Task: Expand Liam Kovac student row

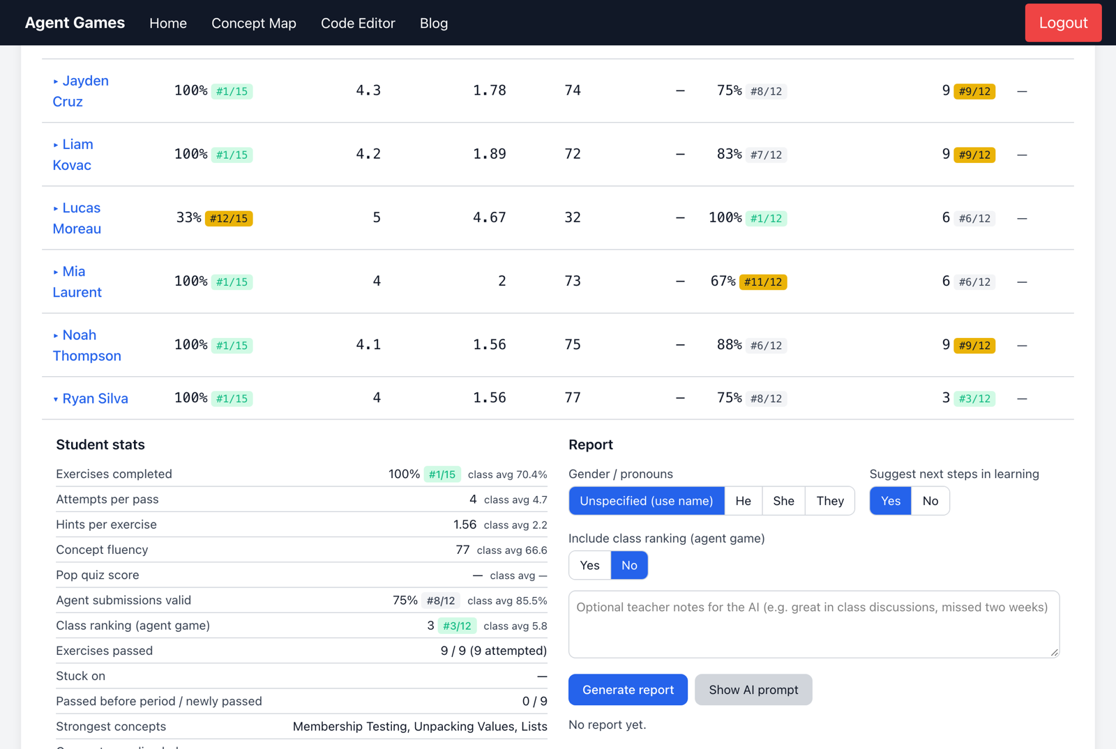Action: coord(73,154)
